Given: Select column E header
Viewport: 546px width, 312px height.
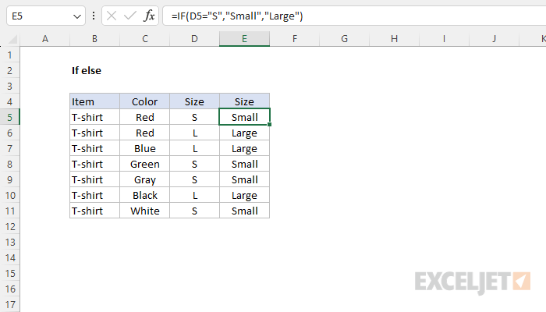Looking at the screenshot, I should pyautogui.click(x=244, y=39).
